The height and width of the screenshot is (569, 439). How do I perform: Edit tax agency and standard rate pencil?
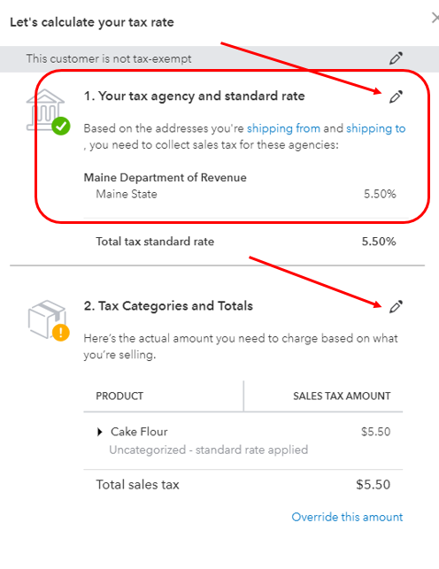pos(396,96)
